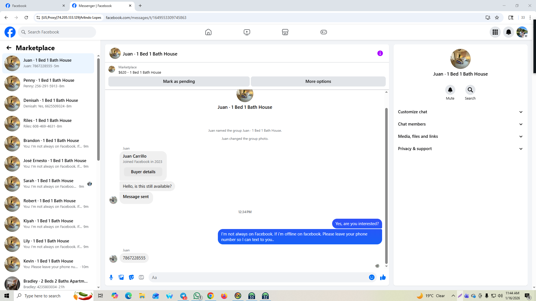Click the voice clip microphone icon

111,277
